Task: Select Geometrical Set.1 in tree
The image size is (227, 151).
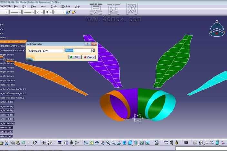Action: [x=6, y=127]
